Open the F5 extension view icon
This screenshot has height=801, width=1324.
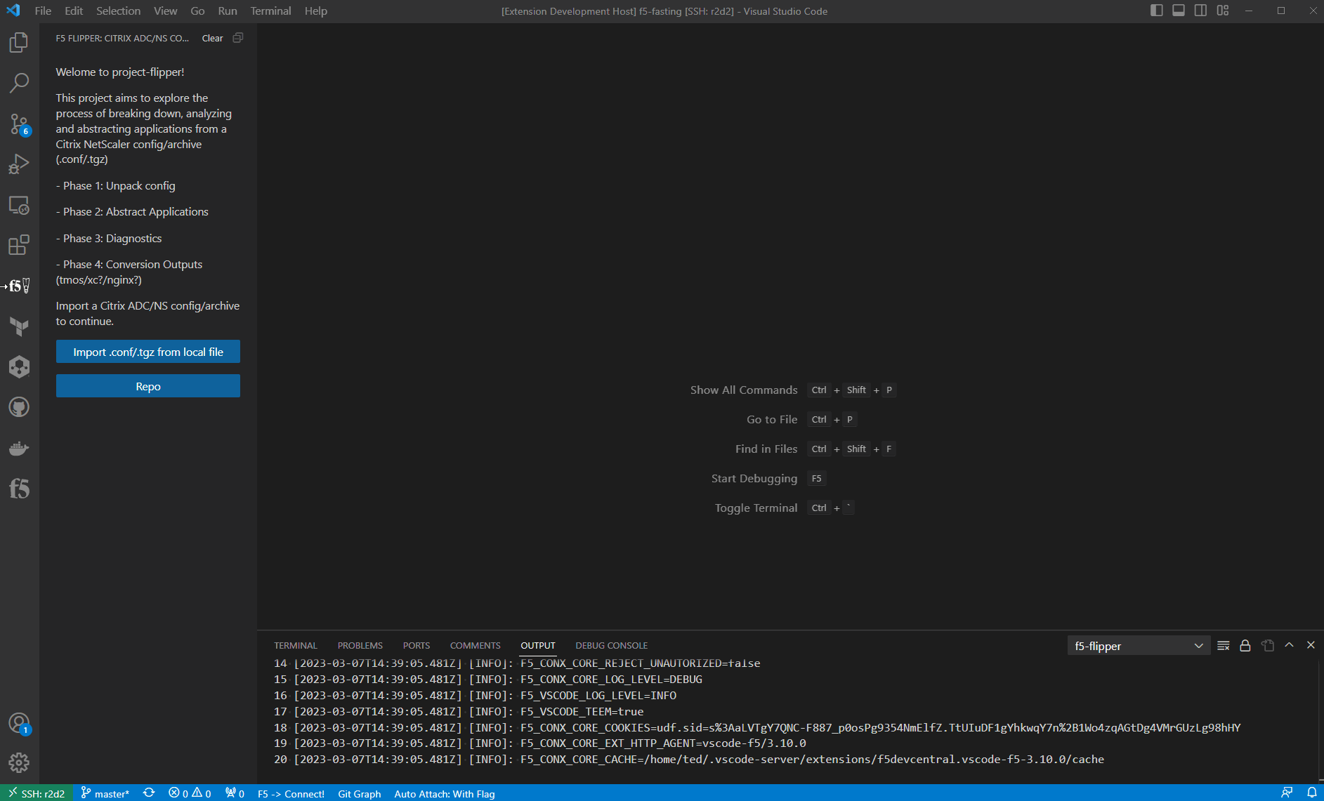pyautogui.click(x=19, y=488)
